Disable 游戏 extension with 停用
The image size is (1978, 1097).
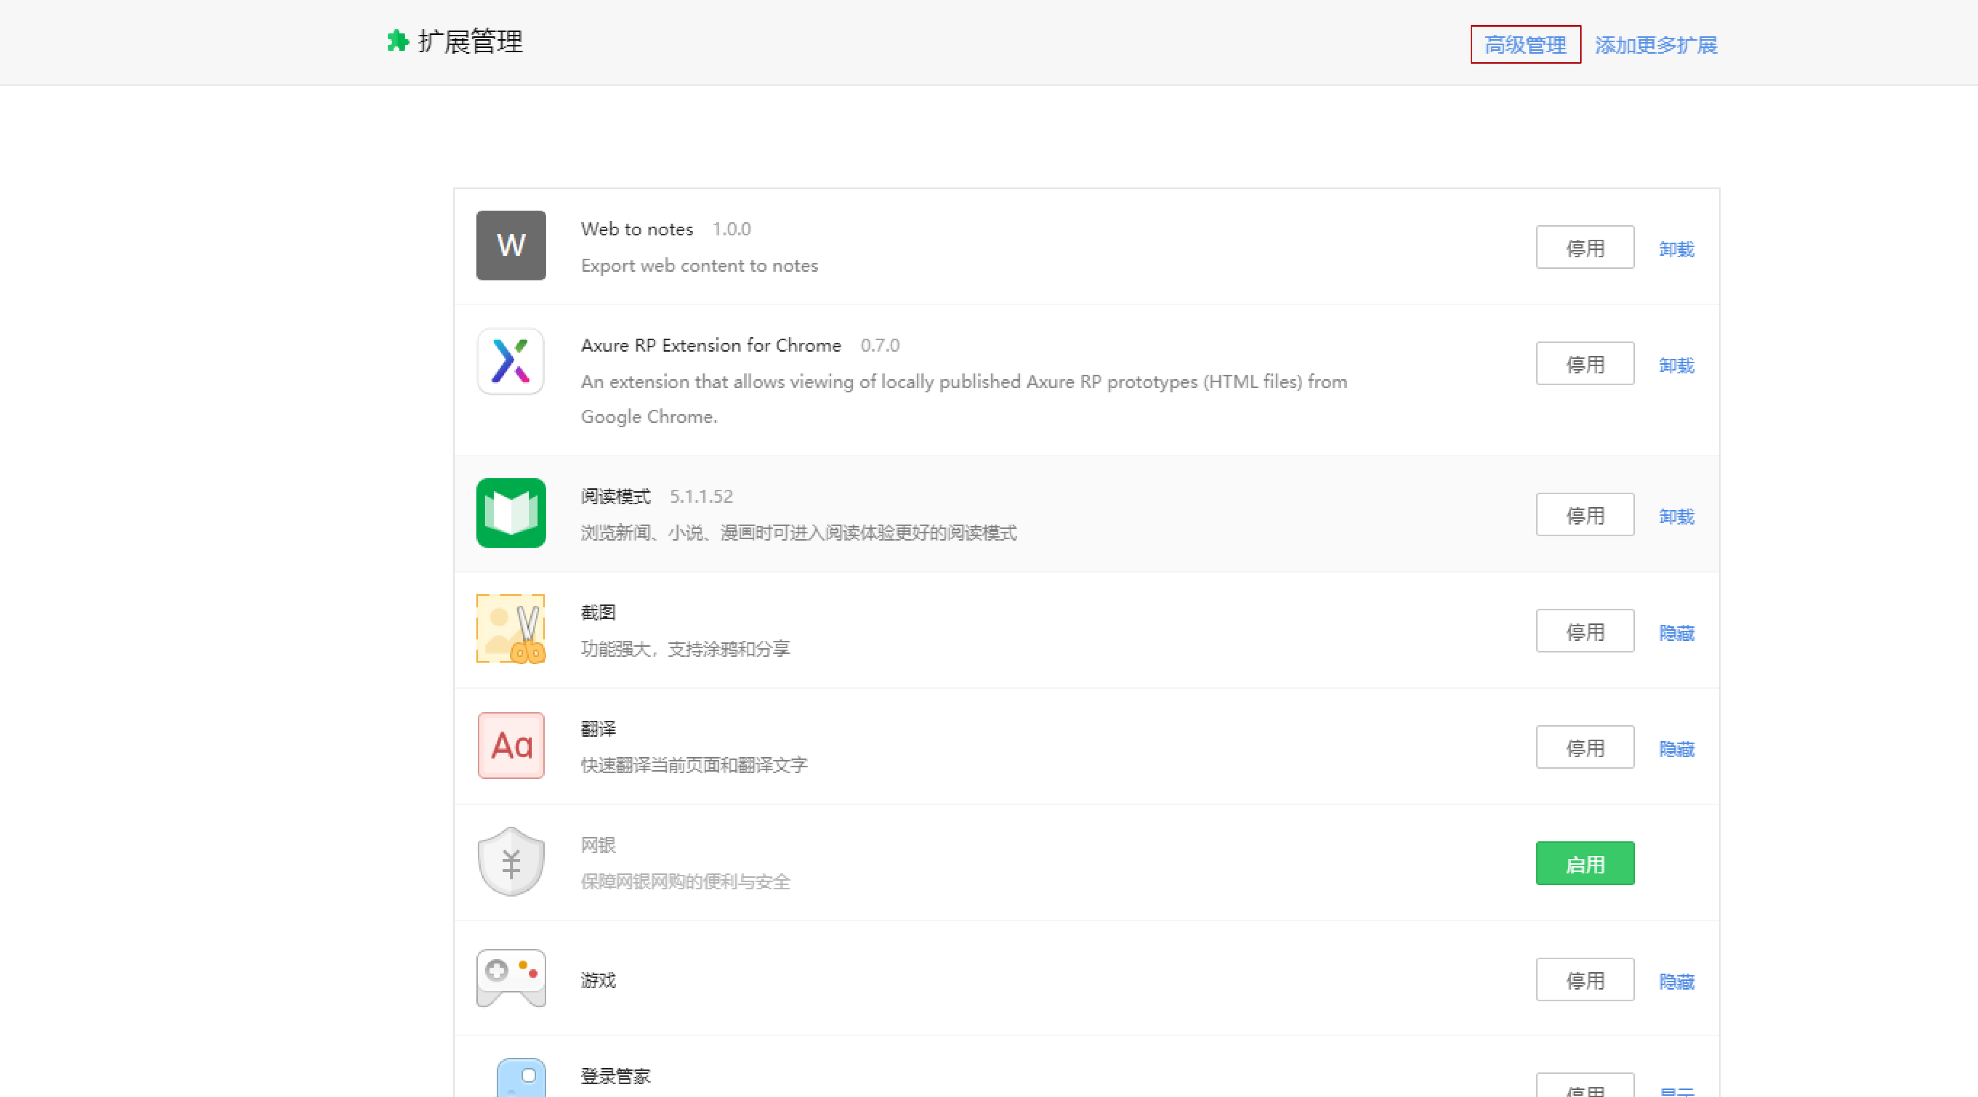click(1585, 979)
